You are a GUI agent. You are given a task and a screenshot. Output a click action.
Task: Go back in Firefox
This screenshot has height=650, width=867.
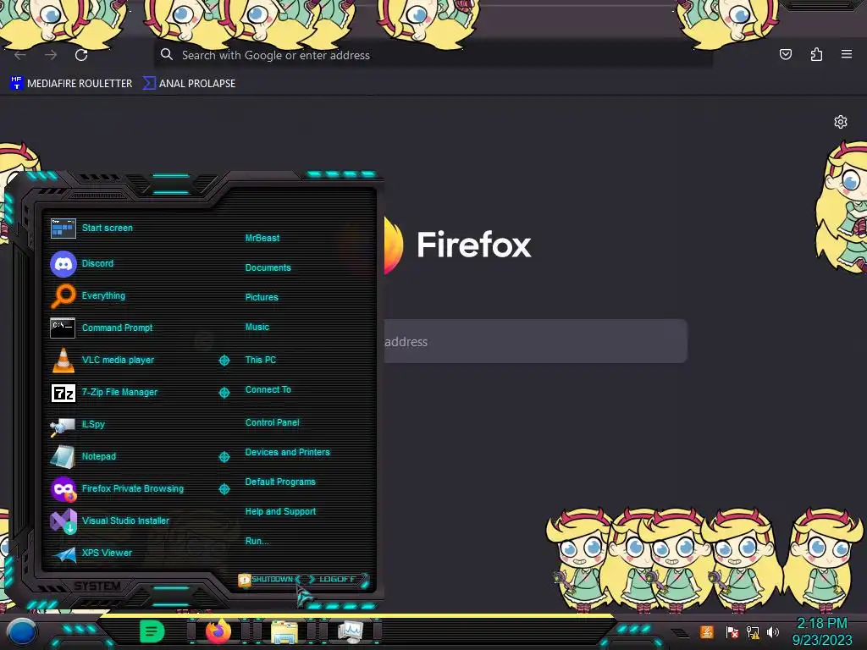point(20,55)
